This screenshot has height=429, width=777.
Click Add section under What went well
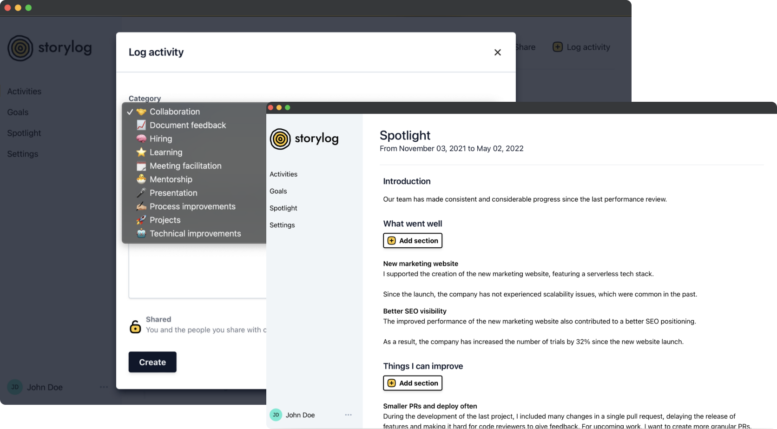pos(412,240)
